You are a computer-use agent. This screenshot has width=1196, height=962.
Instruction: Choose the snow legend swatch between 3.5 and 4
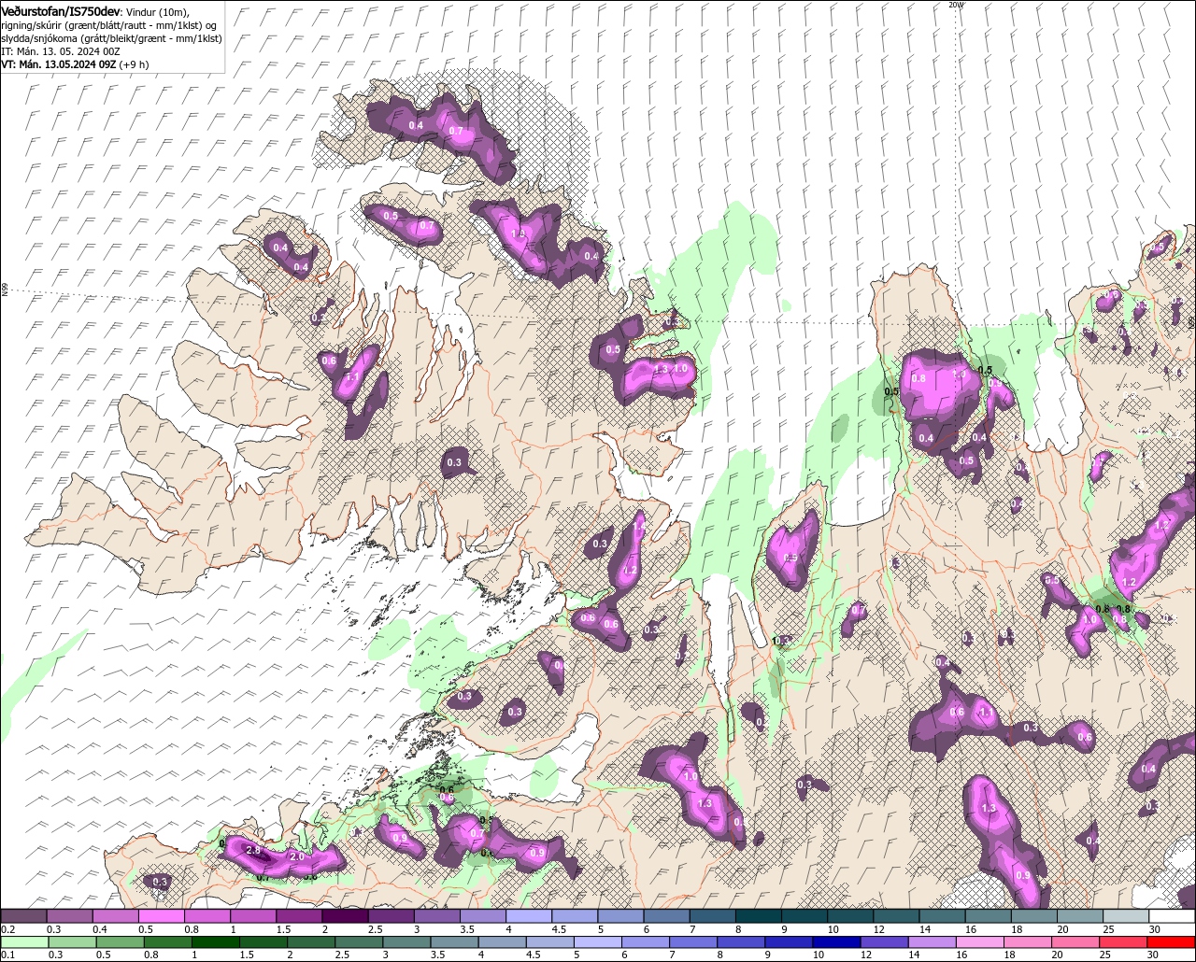(x=483, y=916)
